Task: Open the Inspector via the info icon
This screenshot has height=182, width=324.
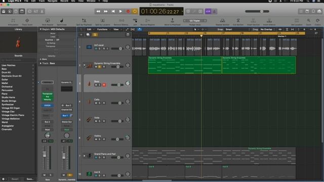Action: click(10, 11)
